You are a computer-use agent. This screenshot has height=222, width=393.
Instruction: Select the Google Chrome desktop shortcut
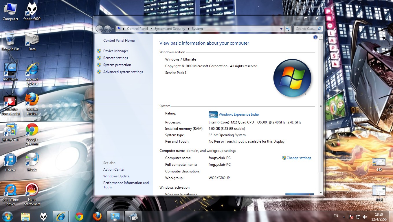click(x=32, y=134)
